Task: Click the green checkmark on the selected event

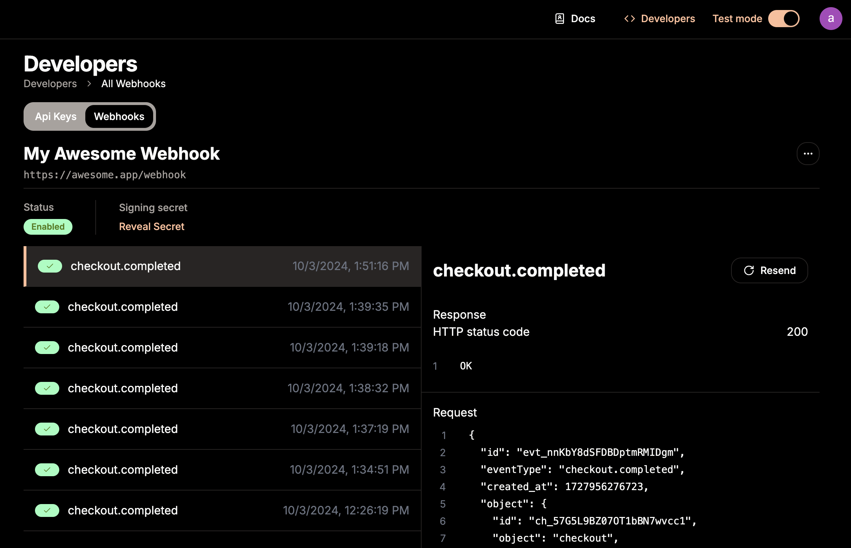Action: (50, 266)
